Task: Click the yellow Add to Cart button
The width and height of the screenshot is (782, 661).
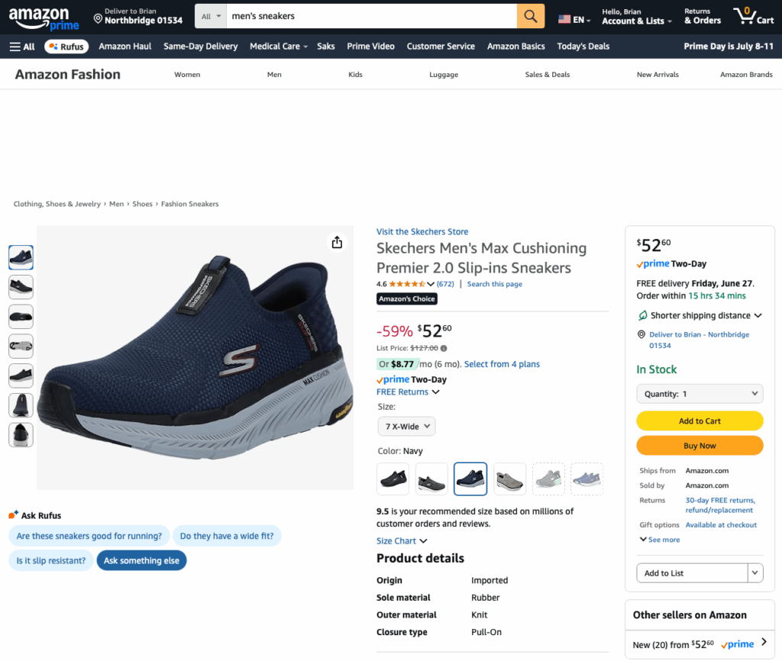Action: coord(700,421)
